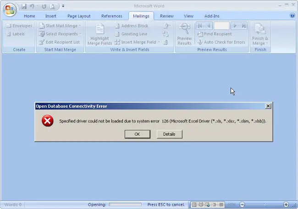
Task: Click the Zoom Out minus button
Action: click(x=242, y=204)
